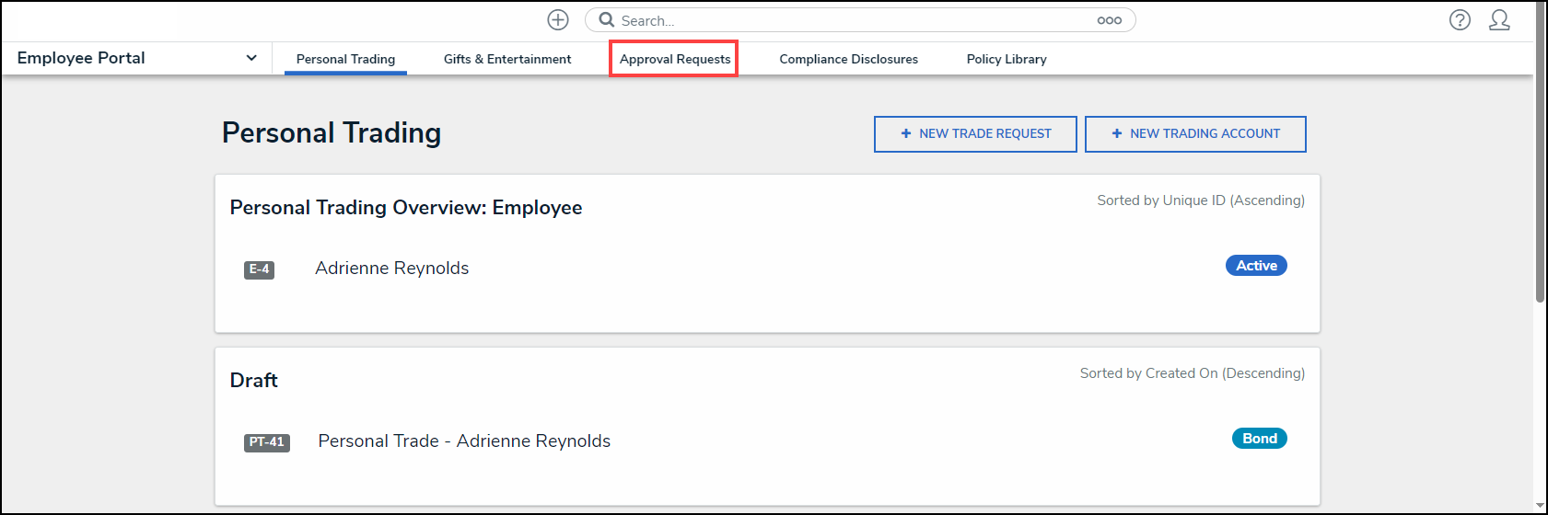The height and width of the screenshot is (515, 1548).
Task: Select the Policy Library tab
Action: click(x=1006, y=59)
